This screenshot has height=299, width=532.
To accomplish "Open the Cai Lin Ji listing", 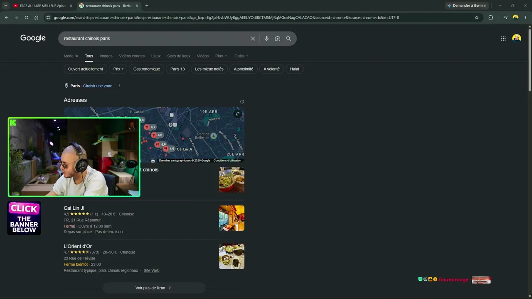I will coord(74,208).
